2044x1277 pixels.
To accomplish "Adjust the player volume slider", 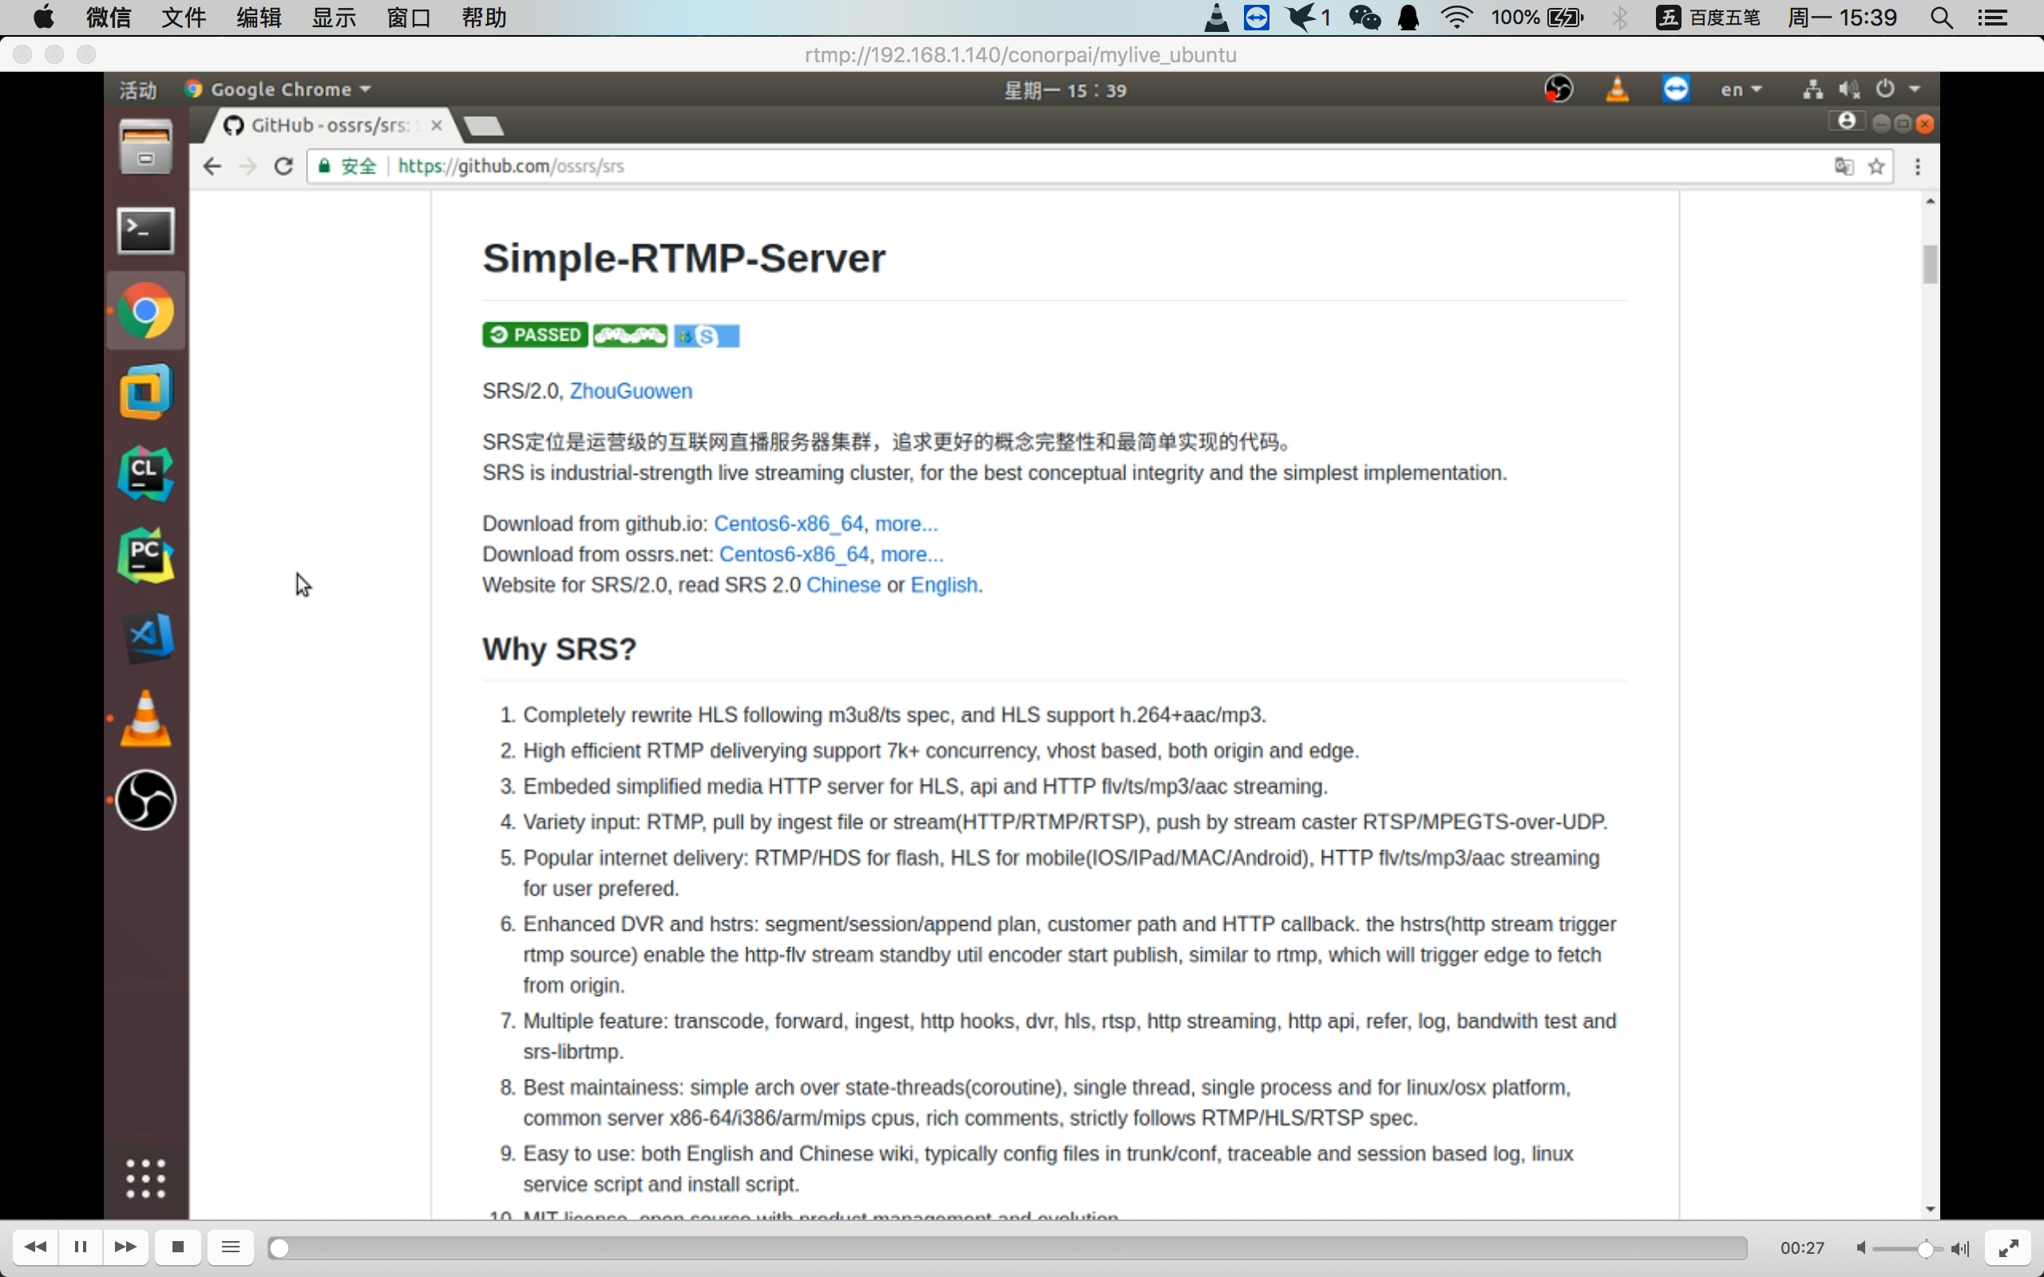I will 1907,1248.
